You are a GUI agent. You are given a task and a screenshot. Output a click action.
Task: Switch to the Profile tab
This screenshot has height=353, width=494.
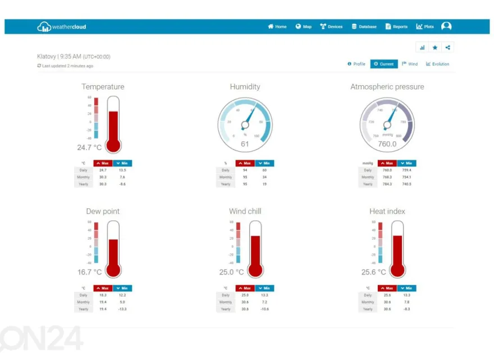pos(356,64)
